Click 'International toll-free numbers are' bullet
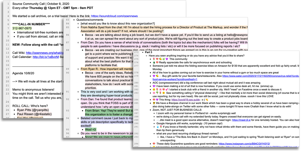Viewport: 303px width, 151px height. [40, 32]
